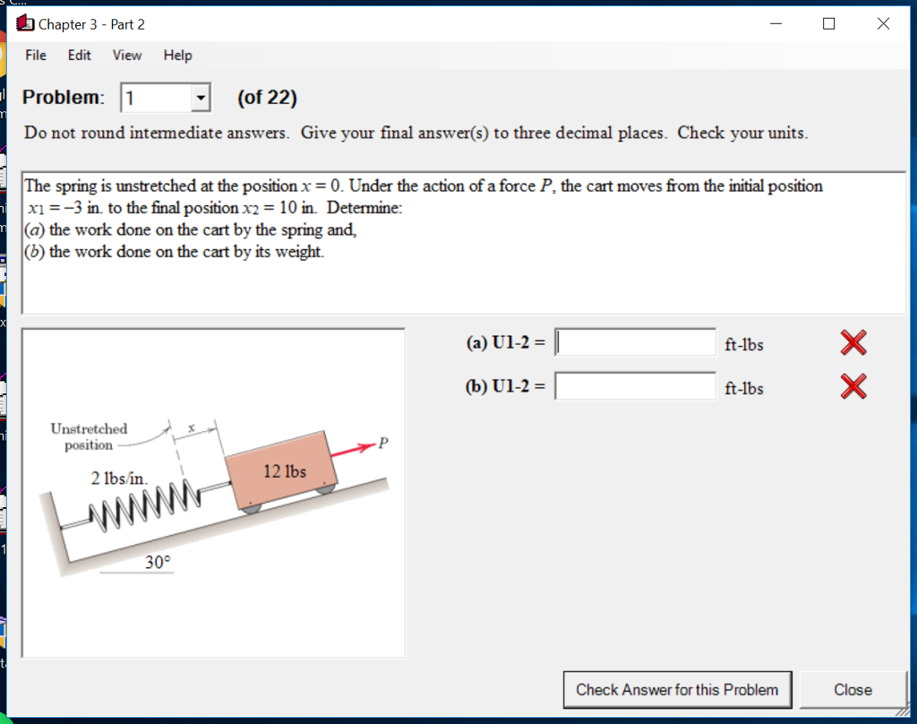Screen dimensions: 917x724
Task: Click the red X indicator beside answer (b)
Action: point(853,386)
